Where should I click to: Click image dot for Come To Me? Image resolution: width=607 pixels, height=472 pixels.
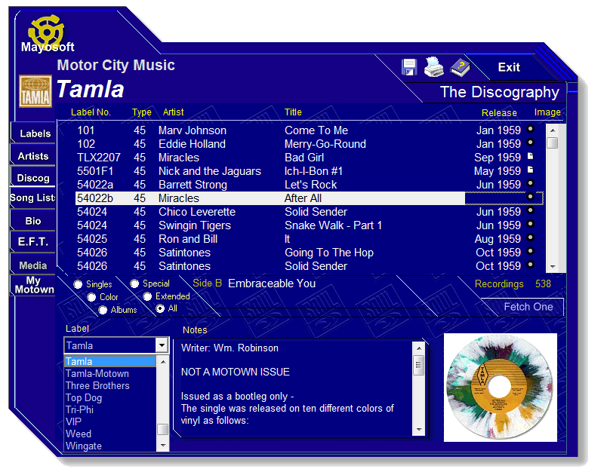point(530,129)
